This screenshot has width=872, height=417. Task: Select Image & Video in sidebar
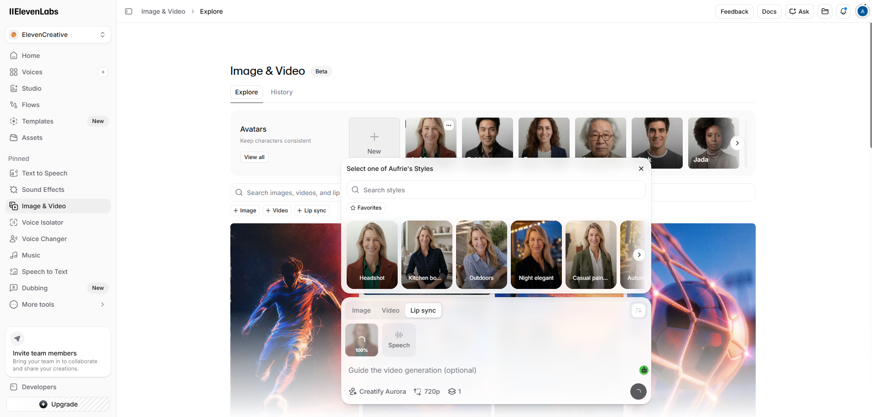click(58, 206)
